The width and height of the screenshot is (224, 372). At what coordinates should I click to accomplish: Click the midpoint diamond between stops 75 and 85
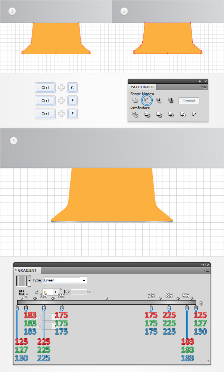tap(160, 298)
